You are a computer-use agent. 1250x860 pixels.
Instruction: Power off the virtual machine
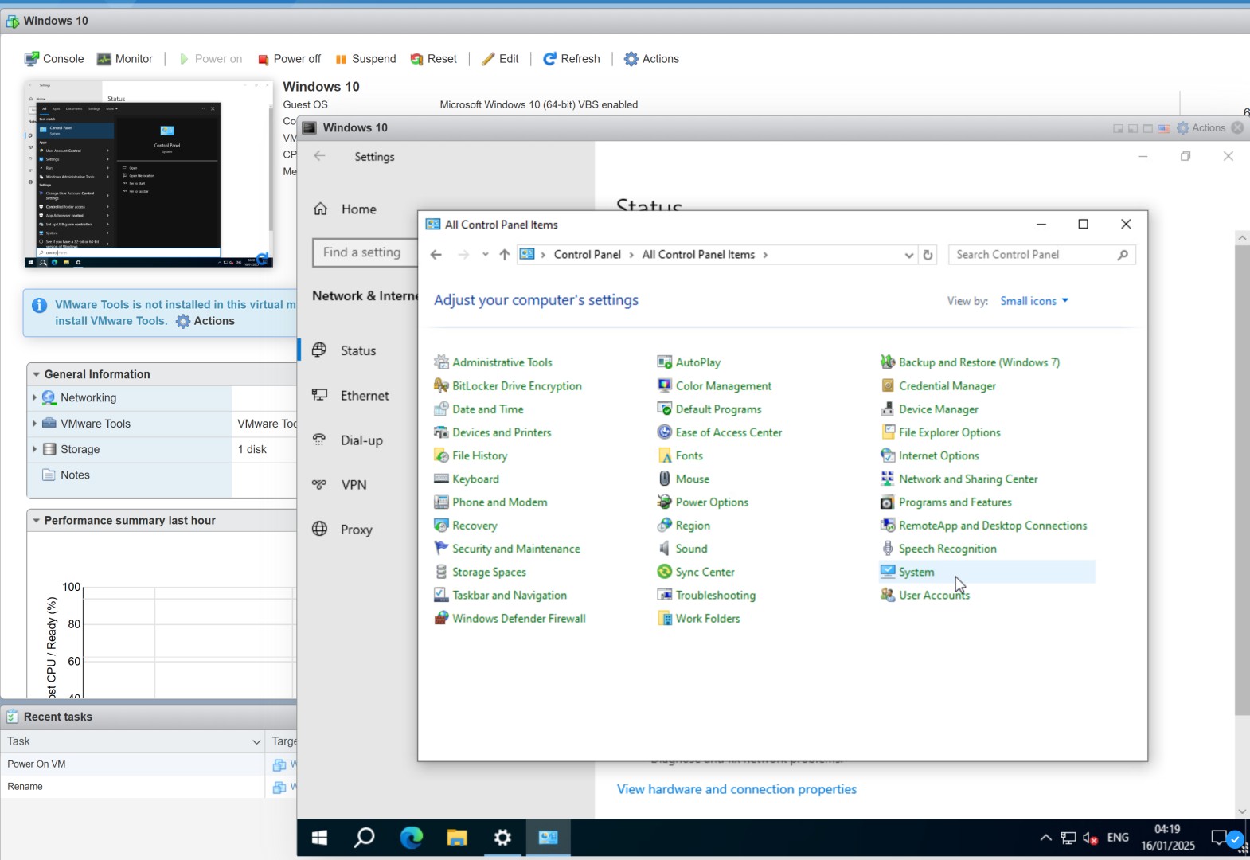289,59
